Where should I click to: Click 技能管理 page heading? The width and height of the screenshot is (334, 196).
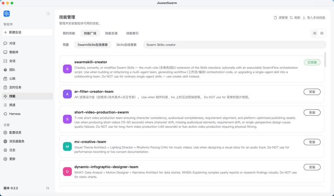(67, 17)
